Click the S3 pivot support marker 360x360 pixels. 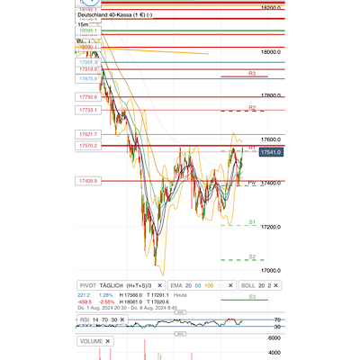click(x=252, y=297)
